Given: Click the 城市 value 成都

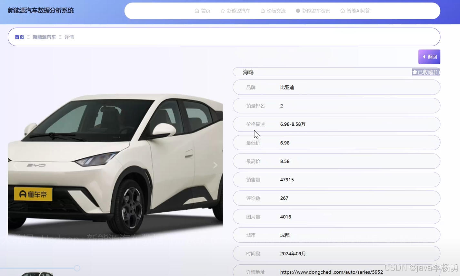Looking at the screenshot, I should tap(285, 235).
